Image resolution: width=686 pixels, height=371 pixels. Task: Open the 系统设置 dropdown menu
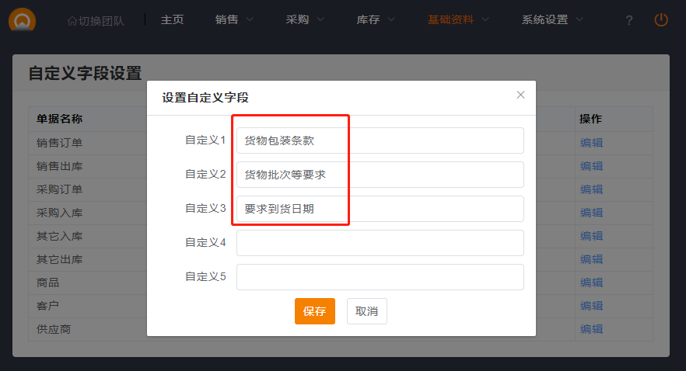pyautogui.click(x=552, y=20)
